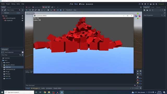Focus the Filter Files search field

point(11,55)
